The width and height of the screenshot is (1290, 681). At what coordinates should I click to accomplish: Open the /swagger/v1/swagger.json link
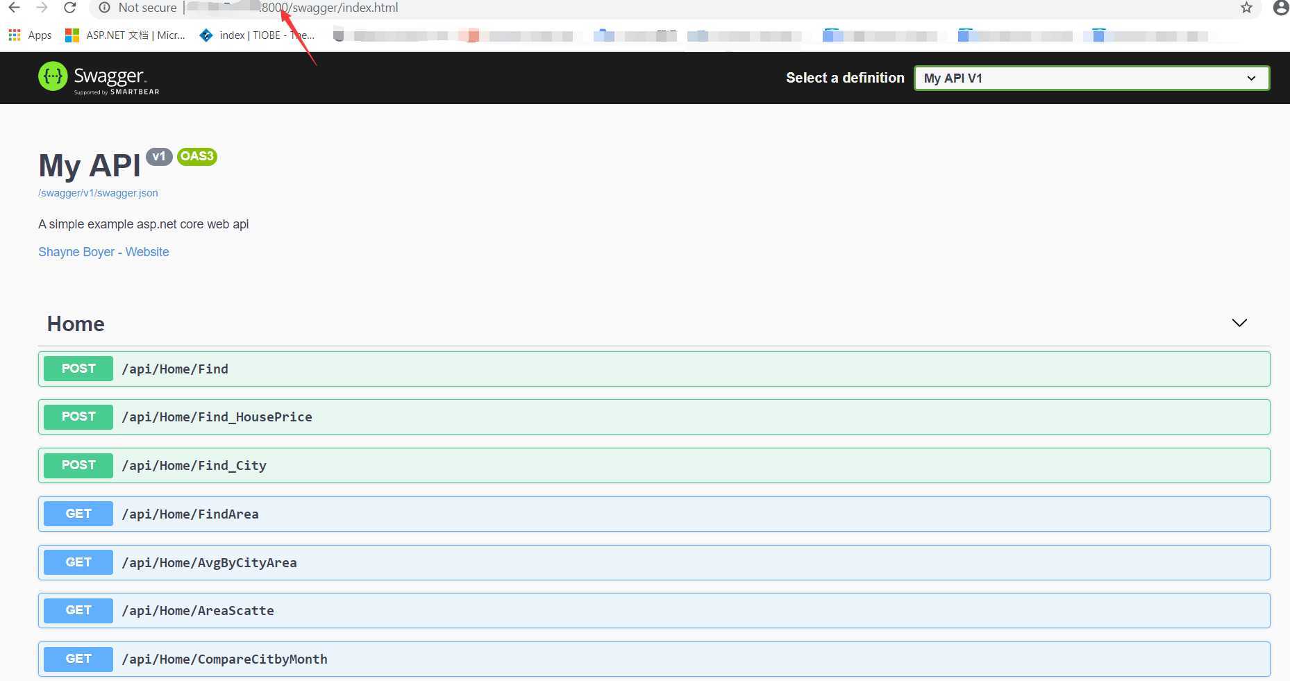click(98, 193)
